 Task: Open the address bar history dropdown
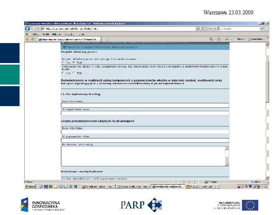197,28
